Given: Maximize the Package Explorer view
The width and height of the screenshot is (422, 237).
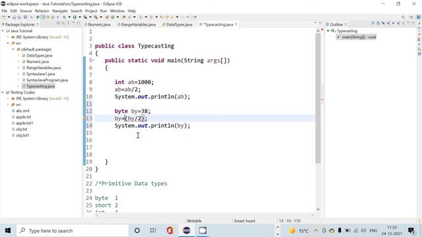Looking at the screenshot, I should pos(78,24).
